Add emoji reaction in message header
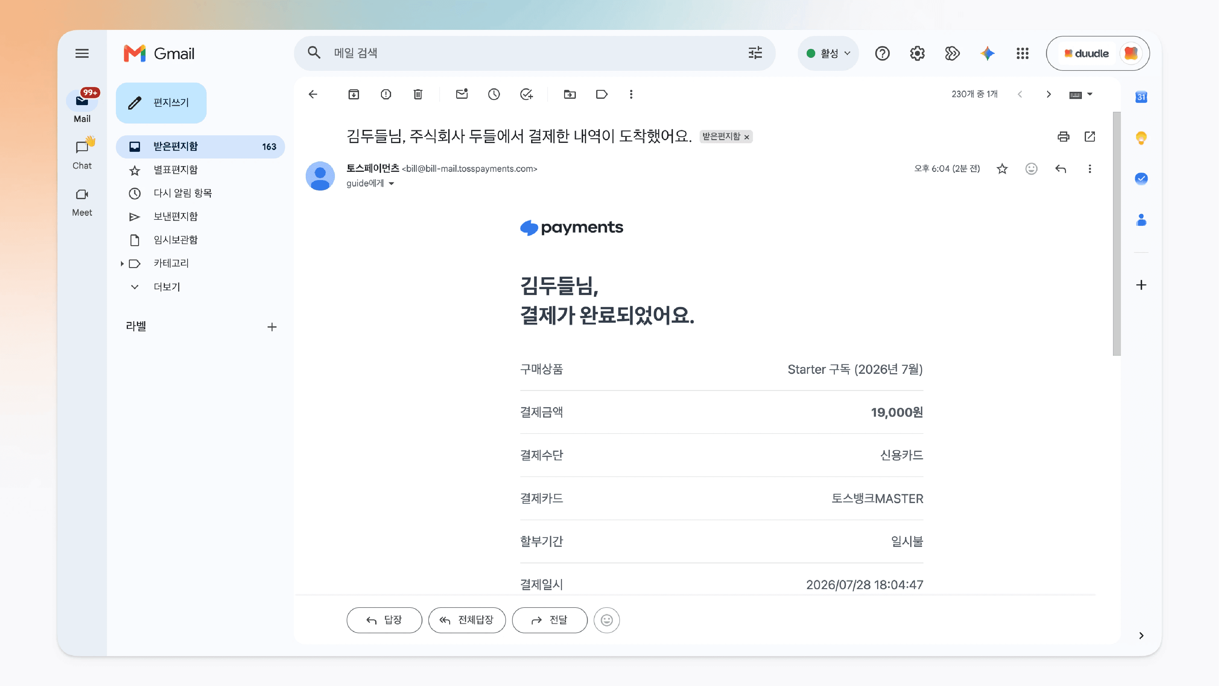The height and width of the screenshot is (686, 1219). pos(1031,169)
